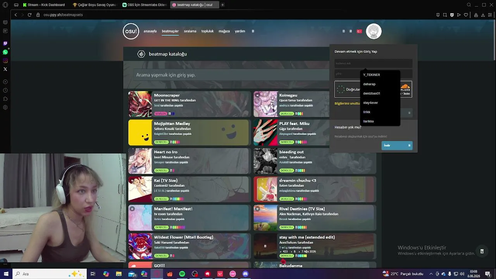Screen dimensions: 496x279
Task: Open the Moonscraper beatmap card
Action: (x=189, y=104)
